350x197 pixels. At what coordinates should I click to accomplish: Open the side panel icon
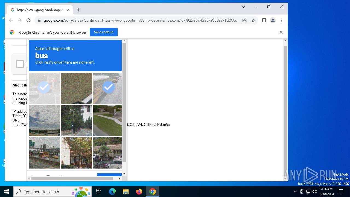264,20
